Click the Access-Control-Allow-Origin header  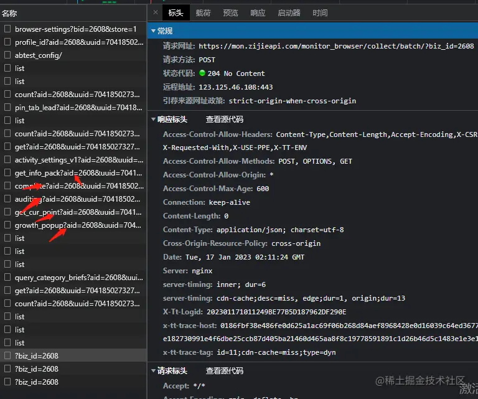coord(218,175)
